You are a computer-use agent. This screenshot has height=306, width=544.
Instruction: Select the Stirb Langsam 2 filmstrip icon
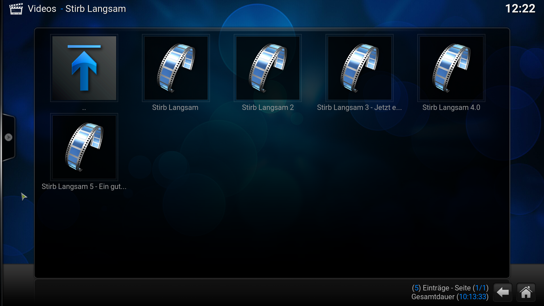[x=268, y=68]
